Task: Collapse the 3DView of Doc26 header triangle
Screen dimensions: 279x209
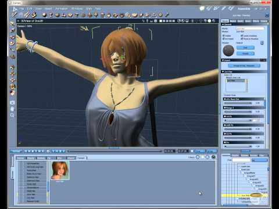Action: point(18,21)
